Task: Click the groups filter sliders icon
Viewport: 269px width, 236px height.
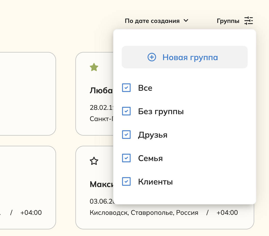Action: point(249,21)
